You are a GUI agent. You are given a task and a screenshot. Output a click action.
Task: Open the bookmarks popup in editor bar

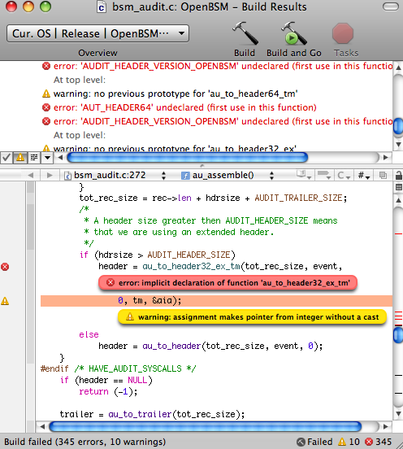click(x=303, y=175)
